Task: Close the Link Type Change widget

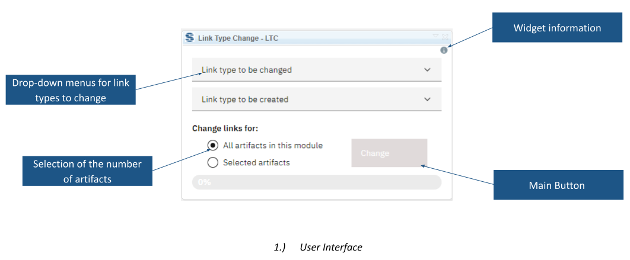Action: pos(445,37)
